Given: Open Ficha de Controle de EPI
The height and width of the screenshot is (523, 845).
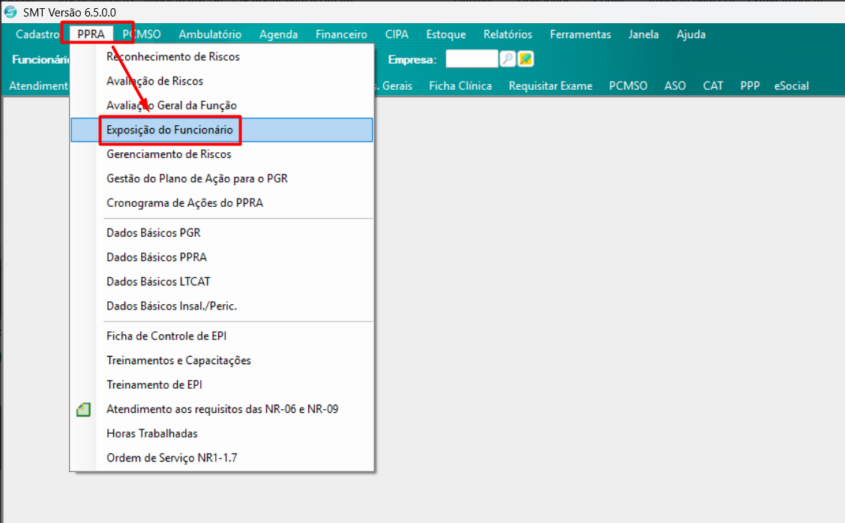Looking at the screenshot, I should [x=166, y=336].
